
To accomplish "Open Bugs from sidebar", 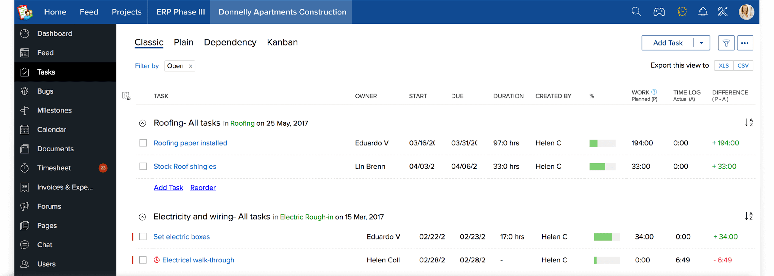I will tap(45, 91).
